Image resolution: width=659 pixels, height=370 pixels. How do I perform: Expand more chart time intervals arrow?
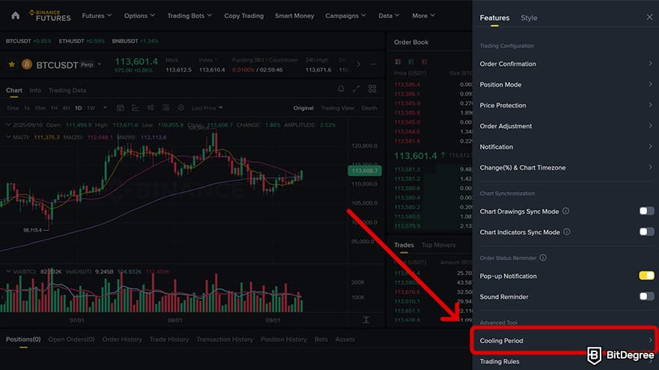pos(105,108)
